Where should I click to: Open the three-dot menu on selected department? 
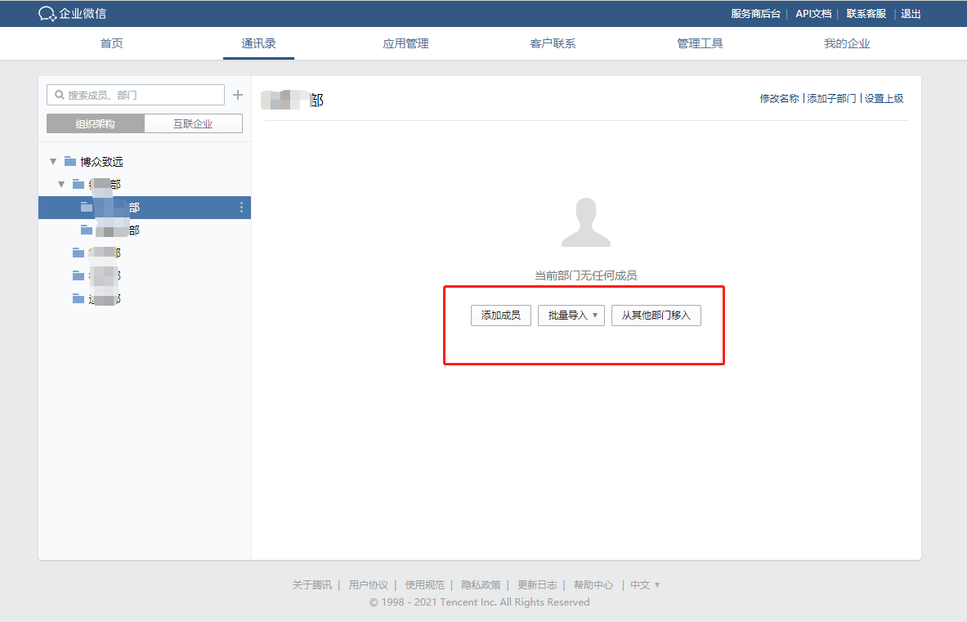[x=241, y=208]
